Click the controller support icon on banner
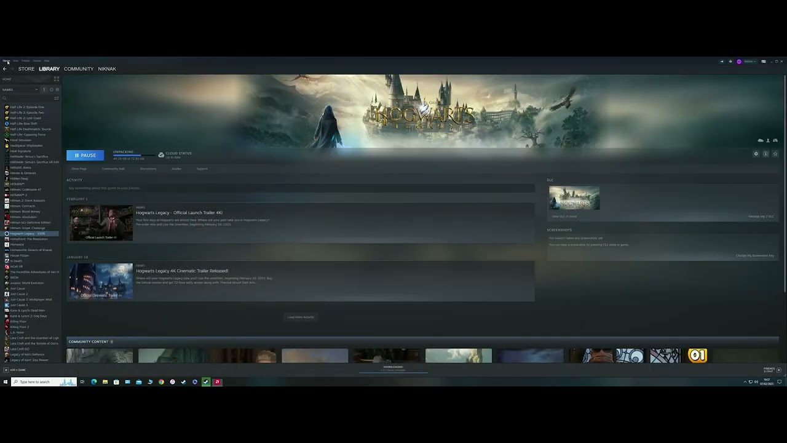The width and height of the screenshot is (787, 443). pos(775,140)
